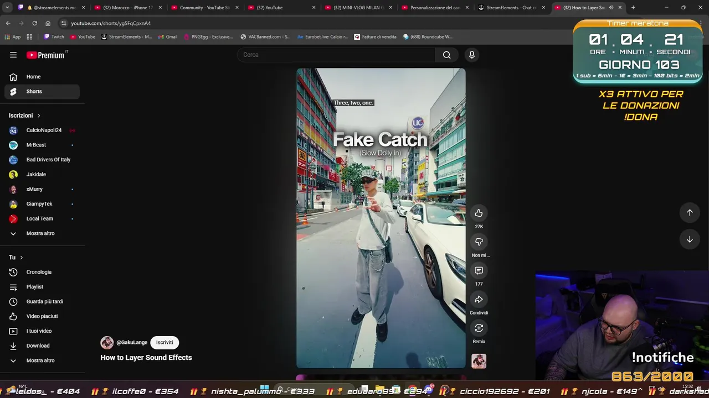Focus the Cerca search field
Image resolution: width=709 pixels, height=398 pixels.
pyautogui.click(x=336, y=55)
